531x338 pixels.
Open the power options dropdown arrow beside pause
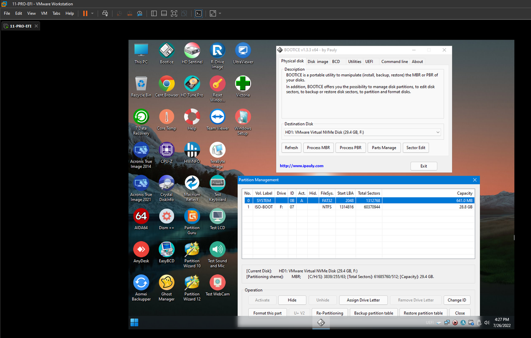[93, 14]
